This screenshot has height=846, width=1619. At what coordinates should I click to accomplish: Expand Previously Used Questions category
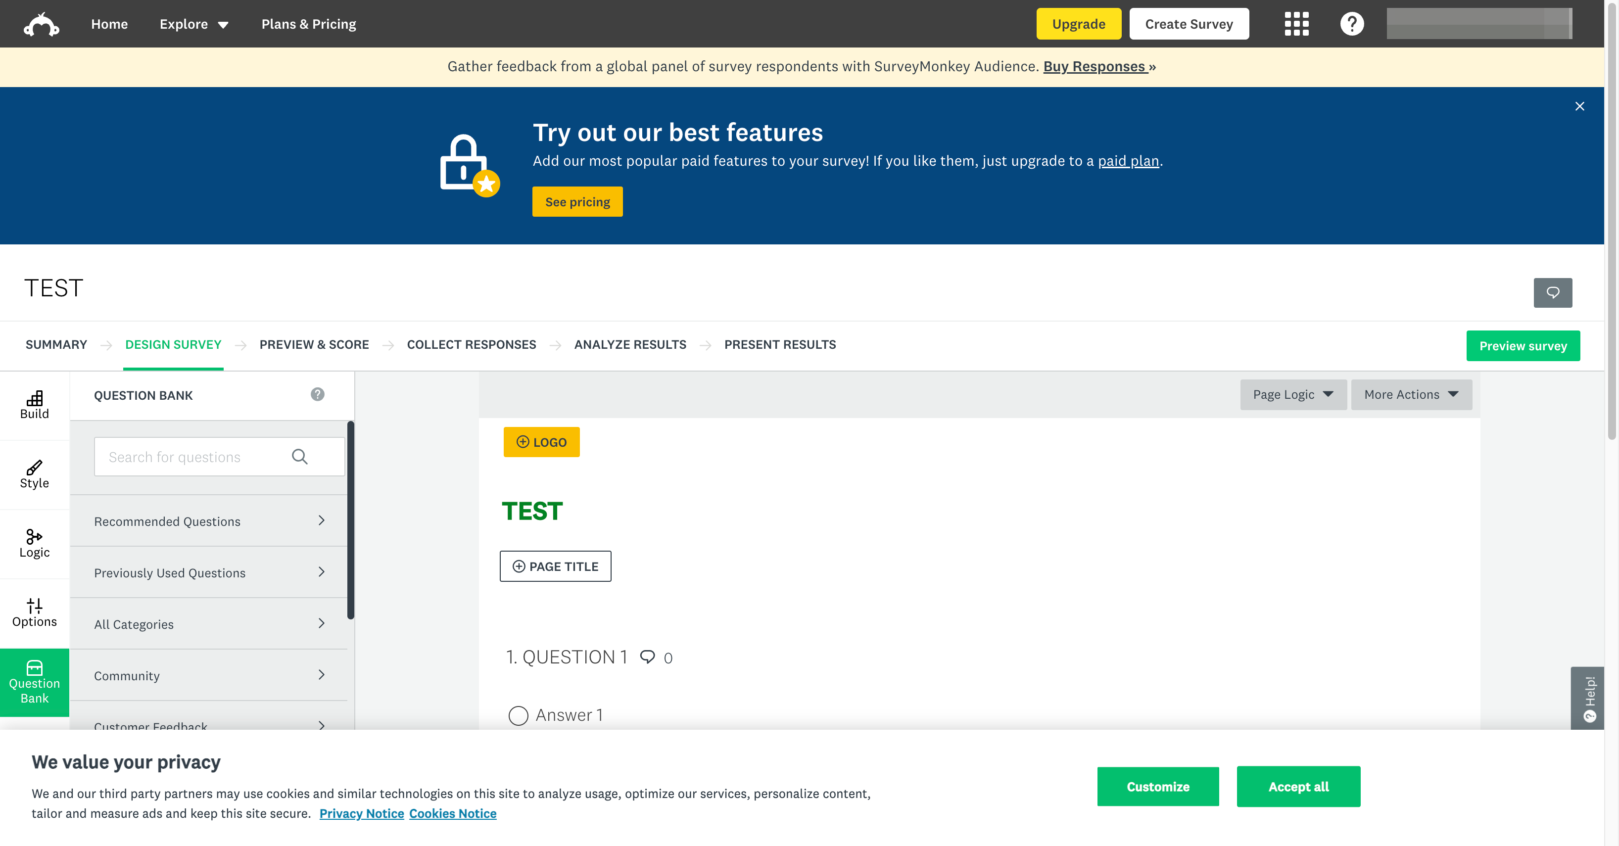(x=209, y=572)
